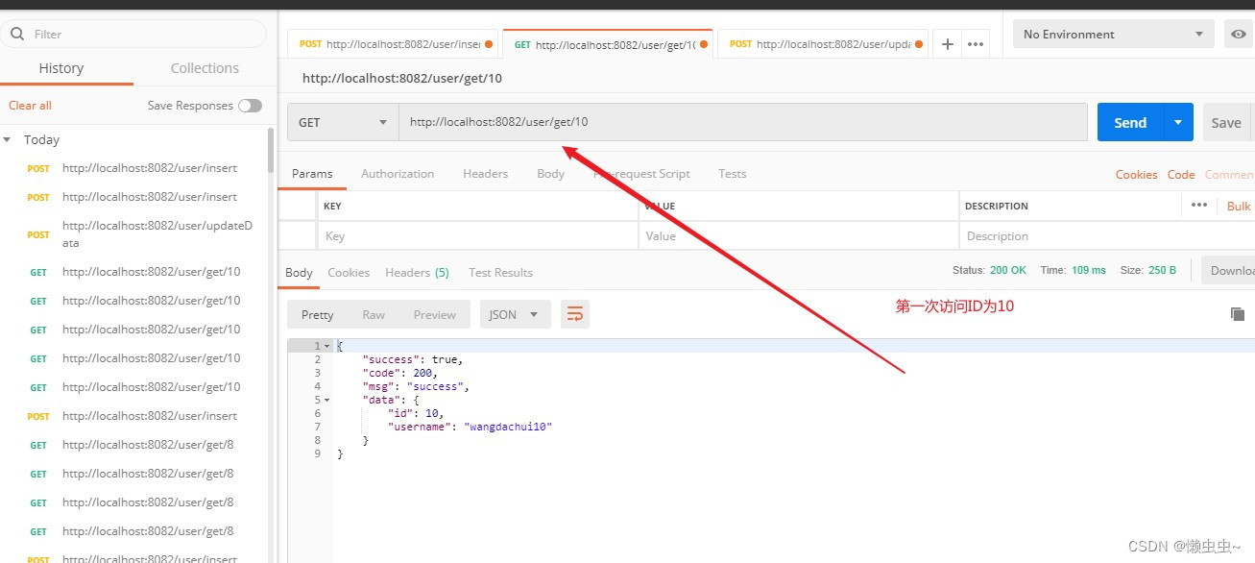Viewport: 1255px width, 563px height.
Task: Focus the sidebar Filter input
Action: coord(133,34)
